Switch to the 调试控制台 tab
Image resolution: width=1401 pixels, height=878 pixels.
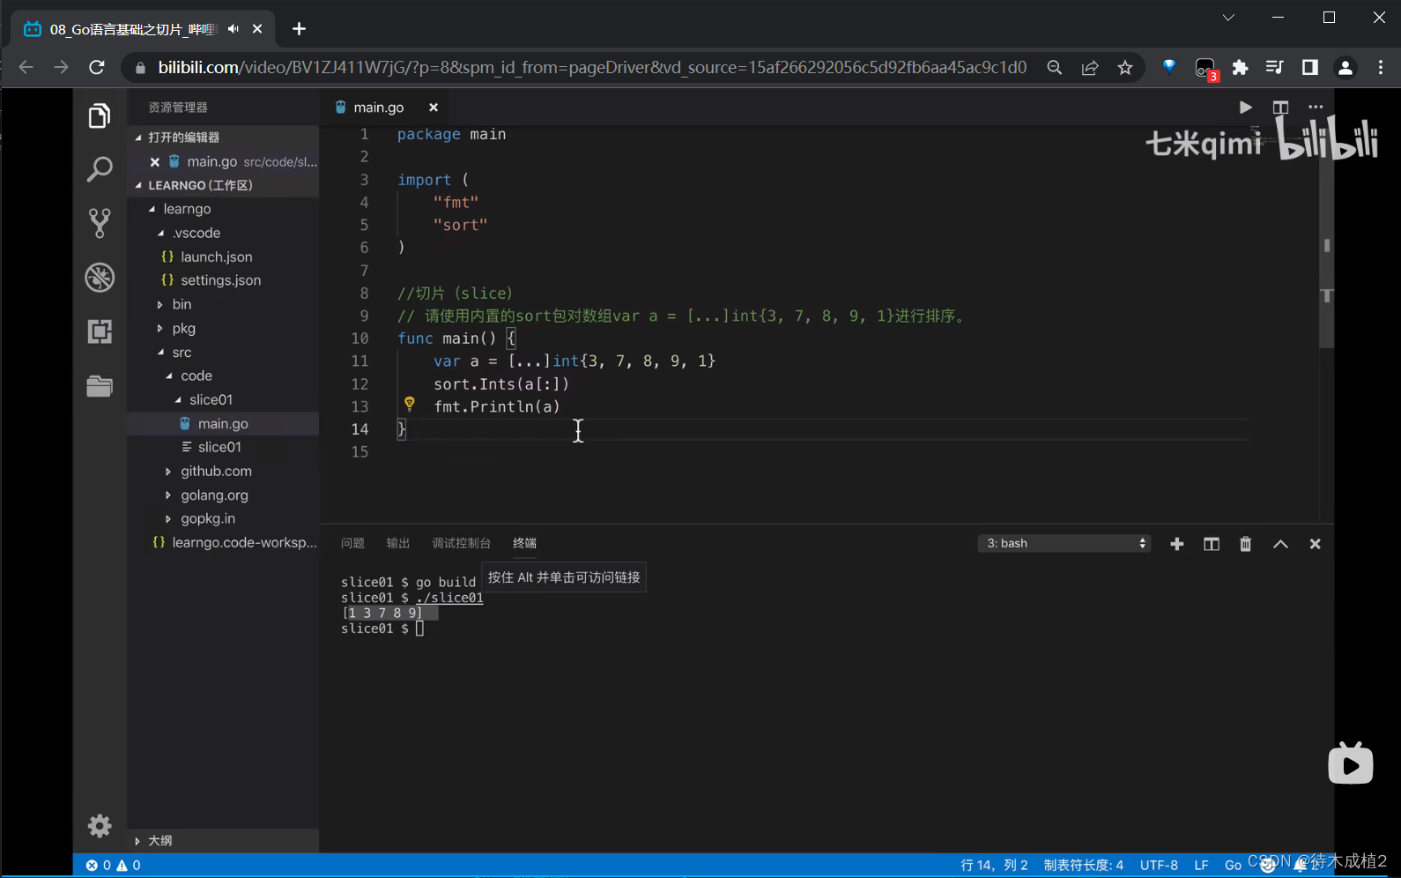462,543
